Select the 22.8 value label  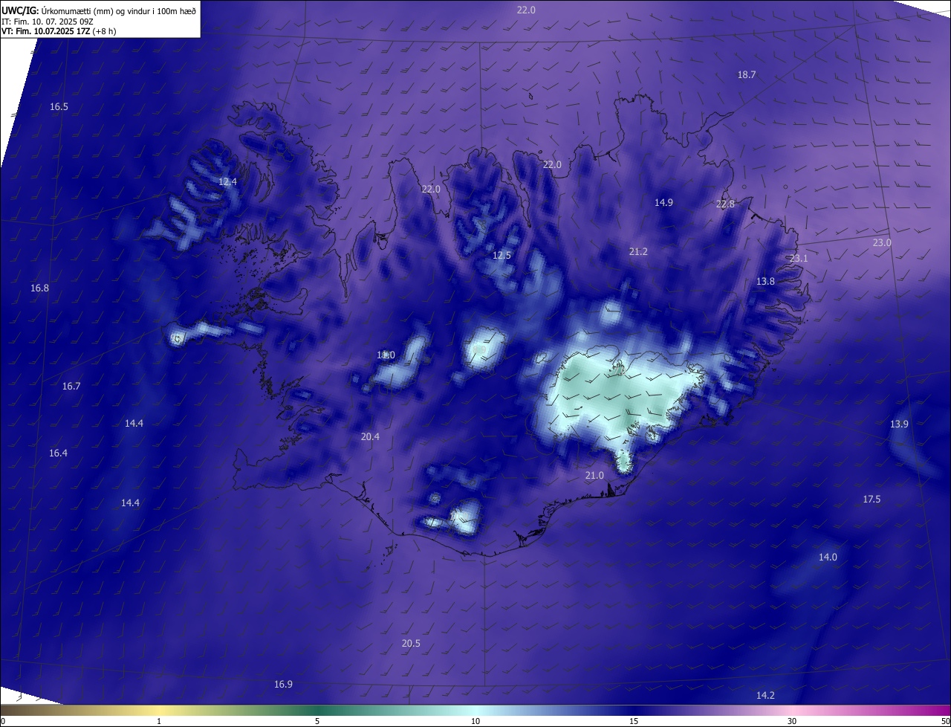[x=725, y=204]
